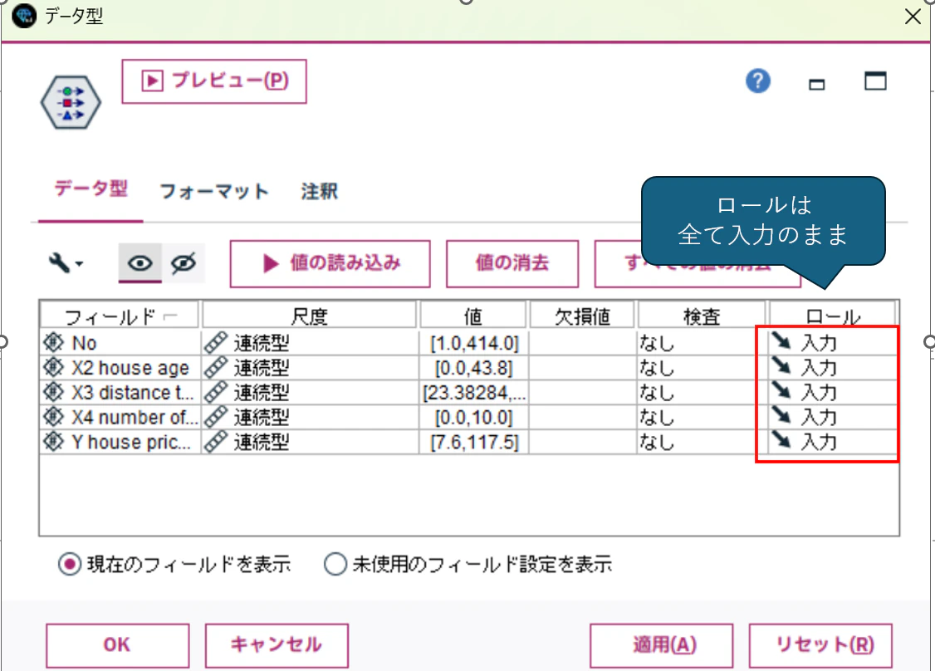Select 未使用のフィールド設定を表示 radio button
935x671 pixels.
[335, 564]
